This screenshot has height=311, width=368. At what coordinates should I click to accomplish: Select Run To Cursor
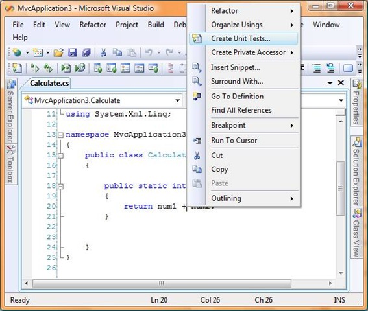[243, 141]
